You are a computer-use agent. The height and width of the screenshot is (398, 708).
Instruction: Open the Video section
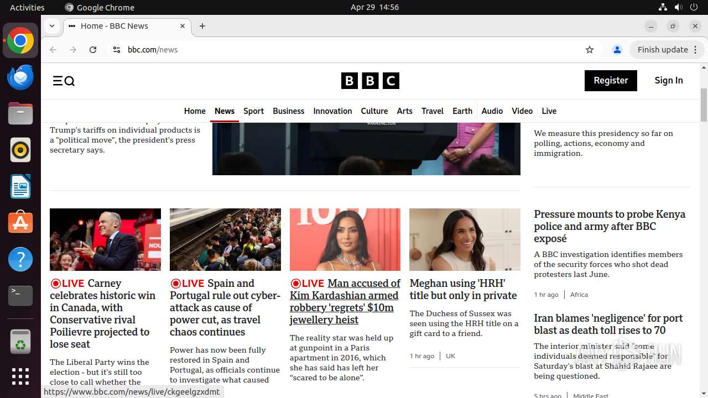522,111
